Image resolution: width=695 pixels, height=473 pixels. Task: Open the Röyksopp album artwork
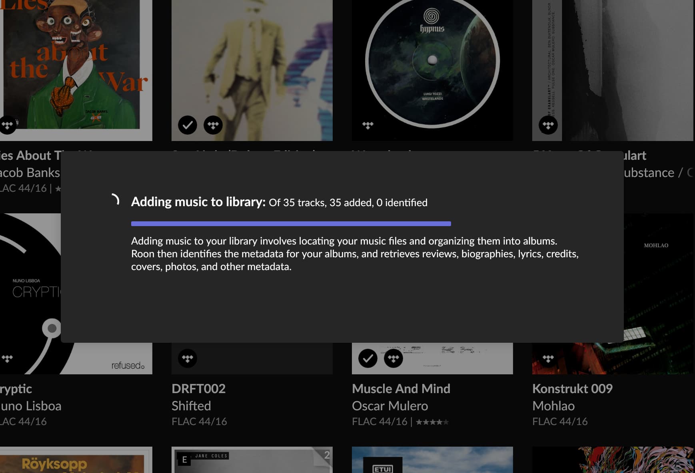[76, 460]
